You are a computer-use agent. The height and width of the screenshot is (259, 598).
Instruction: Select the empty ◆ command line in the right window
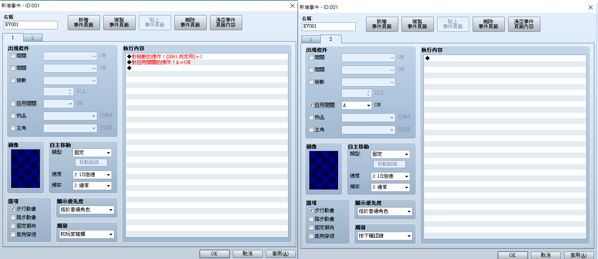[505, 58]
